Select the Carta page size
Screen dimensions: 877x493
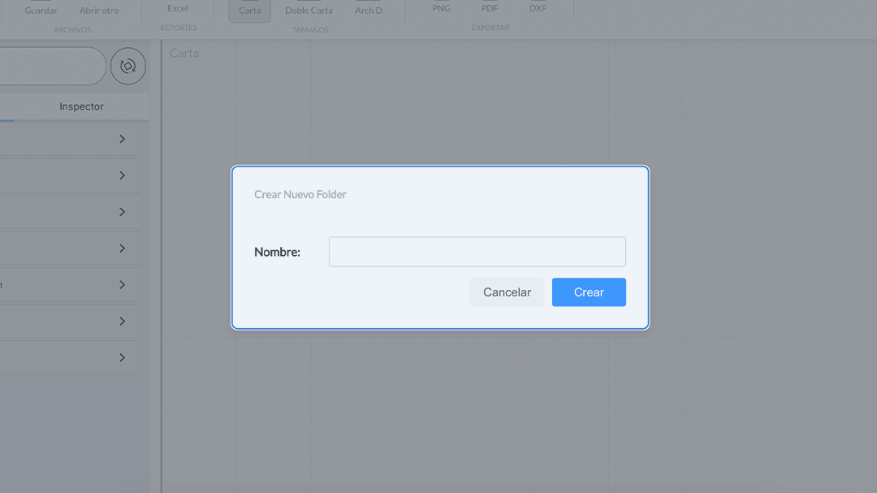point(249,10)
